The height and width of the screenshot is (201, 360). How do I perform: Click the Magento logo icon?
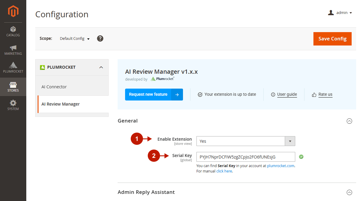13,11
